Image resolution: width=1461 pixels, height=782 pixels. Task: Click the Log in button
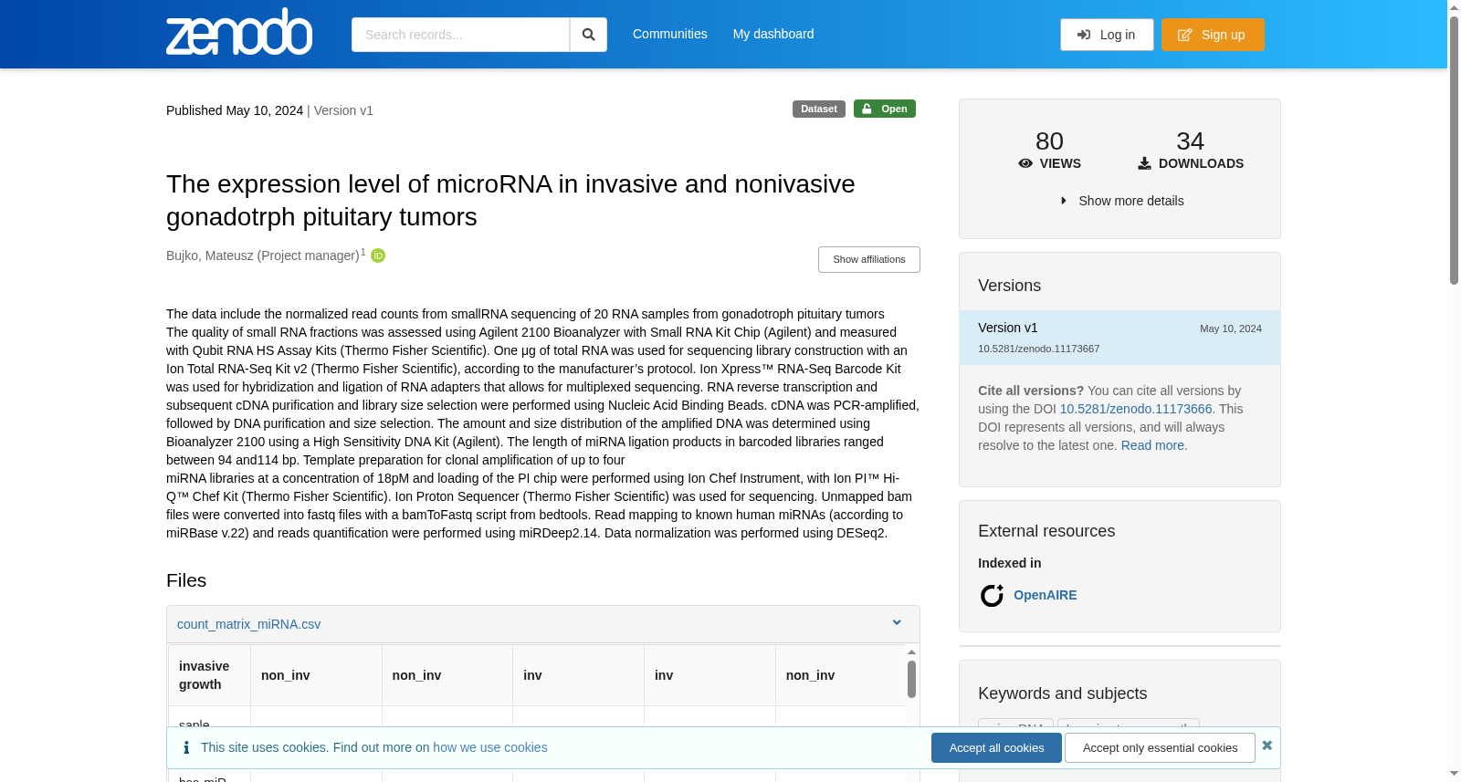[1107, 35]
